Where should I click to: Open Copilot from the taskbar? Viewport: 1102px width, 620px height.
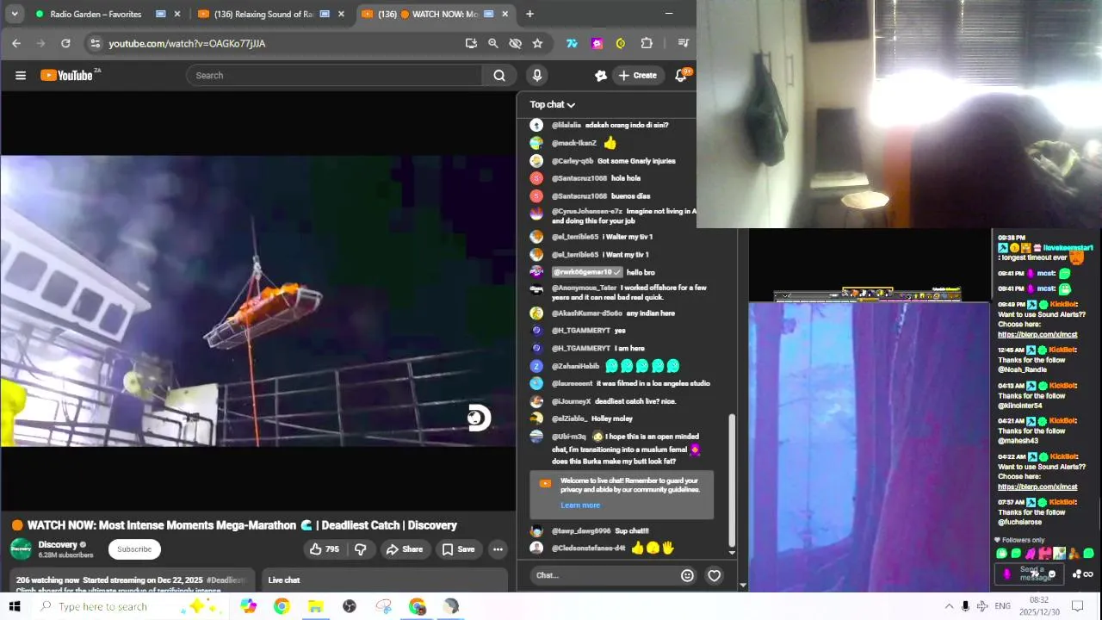248,606
